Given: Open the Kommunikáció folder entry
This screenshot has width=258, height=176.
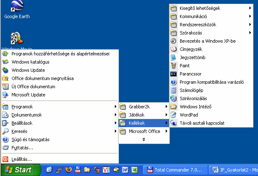Looking at the screenshot, I should (211, 16).
